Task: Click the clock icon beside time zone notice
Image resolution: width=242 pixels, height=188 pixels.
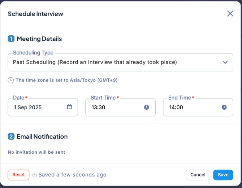Action: (x=11, y=80)
